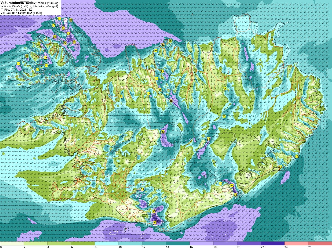Click the legend scale number '12'

pos(144,247)
